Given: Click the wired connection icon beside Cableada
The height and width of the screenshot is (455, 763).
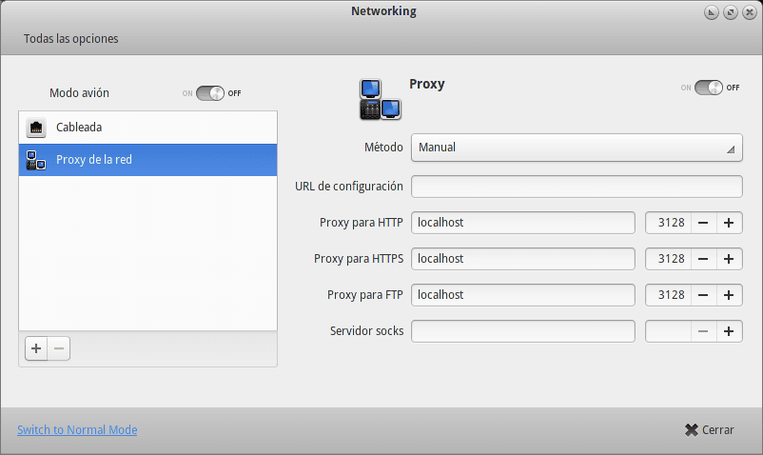Looking at the screenshot, I should click(x=36, y=128).
